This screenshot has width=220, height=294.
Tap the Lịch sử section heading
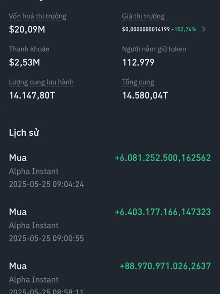pyautogui.click(x=24, y=133)
